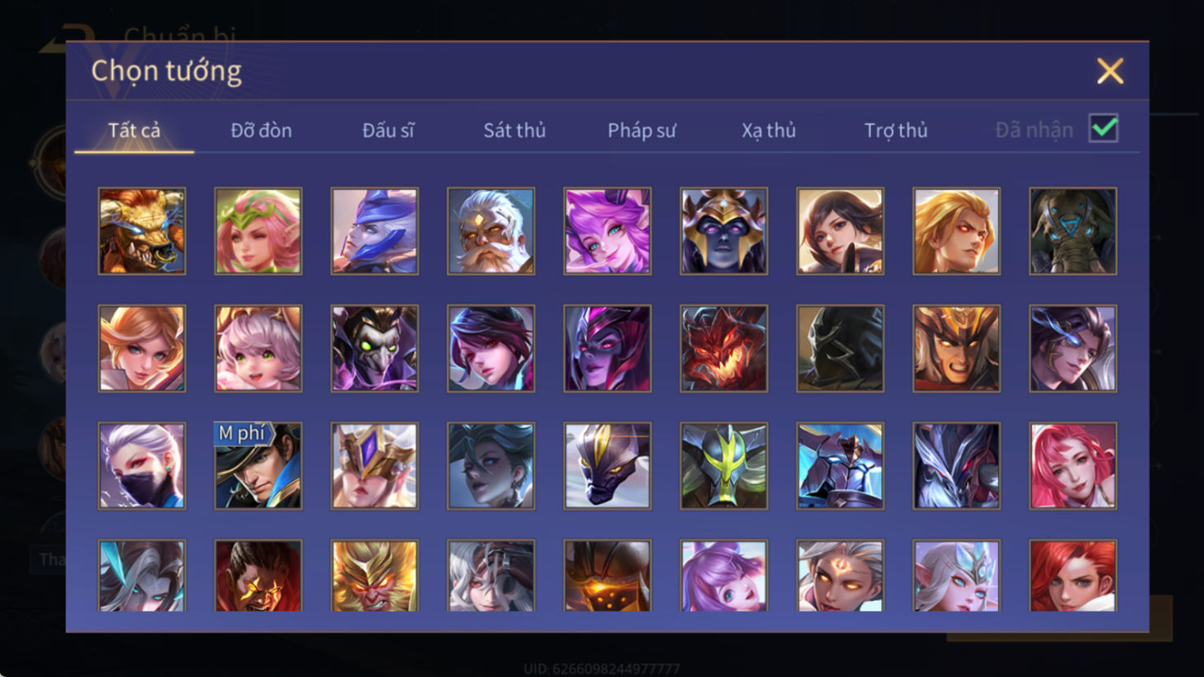This screenshot has width=1204, height=677.
Task: Choose the masked white-haired ninja hero
Action: [x=141, y=465]
